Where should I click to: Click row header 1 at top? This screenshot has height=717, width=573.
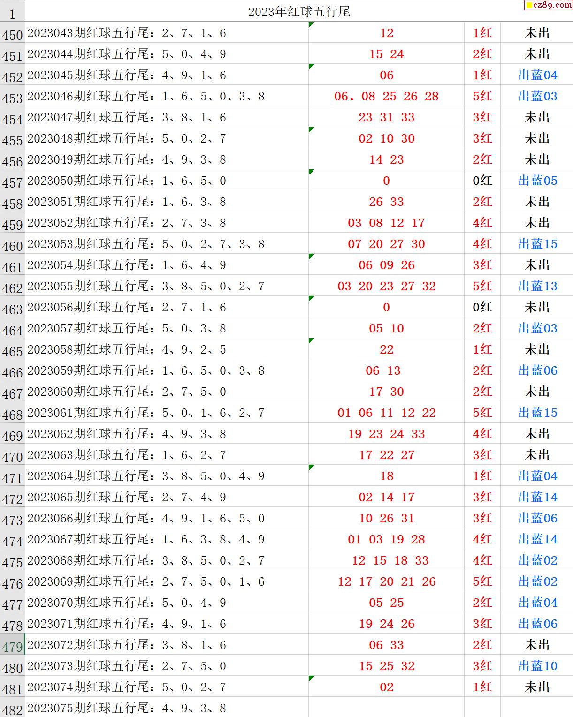point(12,14)
